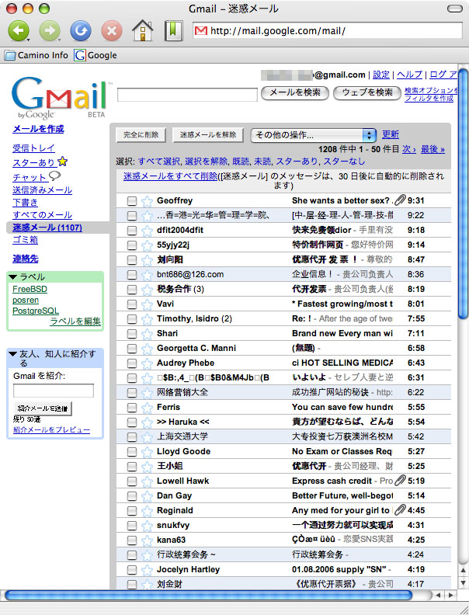The width and height of the screenshot is (469, 615).
Task: Open the Google bookmark in the bookmarks bar
Action: [96, 55]
